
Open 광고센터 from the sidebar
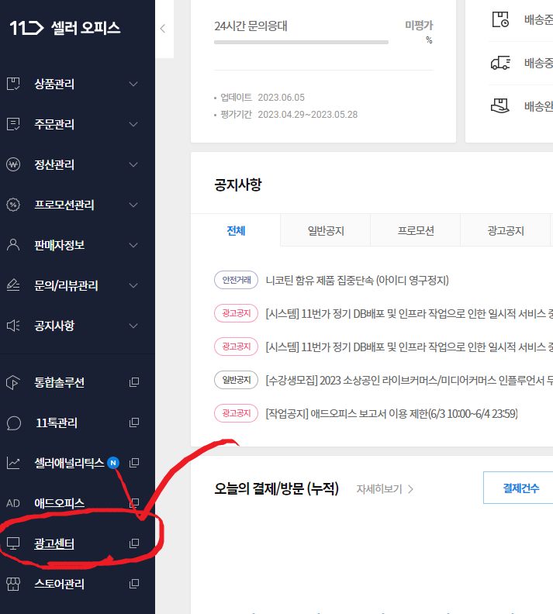click(x=54, y=544)
